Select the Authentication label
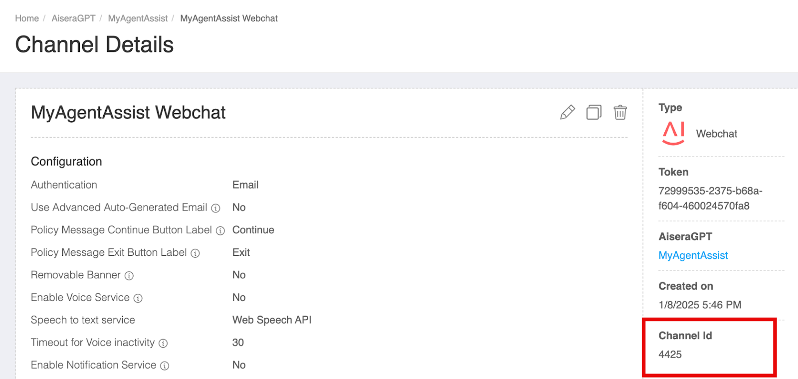 click(64, 185)
